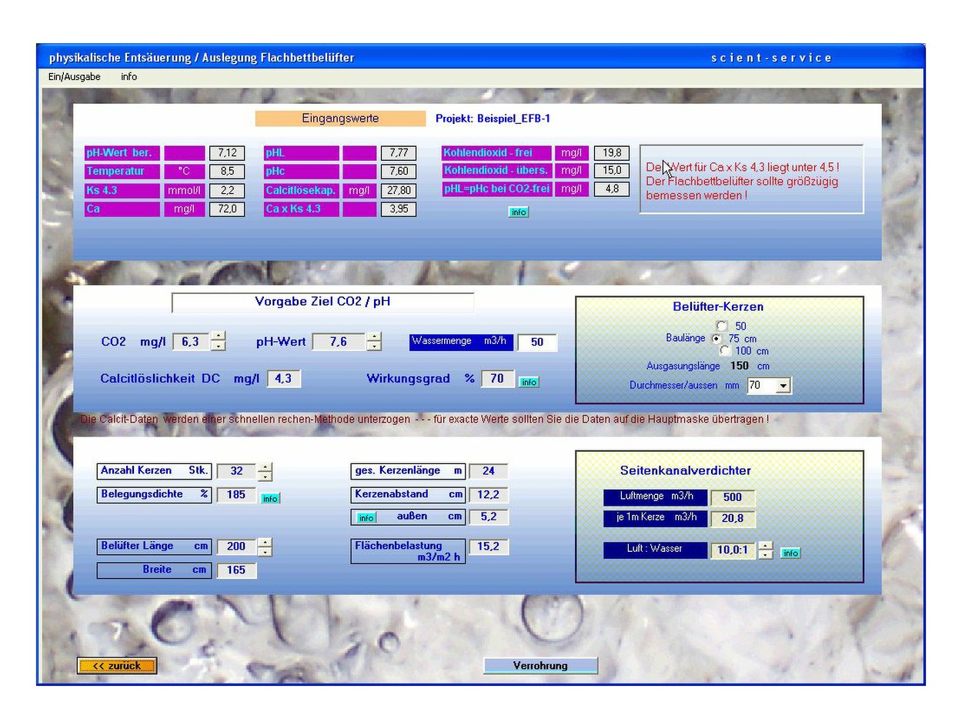Click info button left of außen label
This screenshot has width=962, height=722.
point(366,518)
